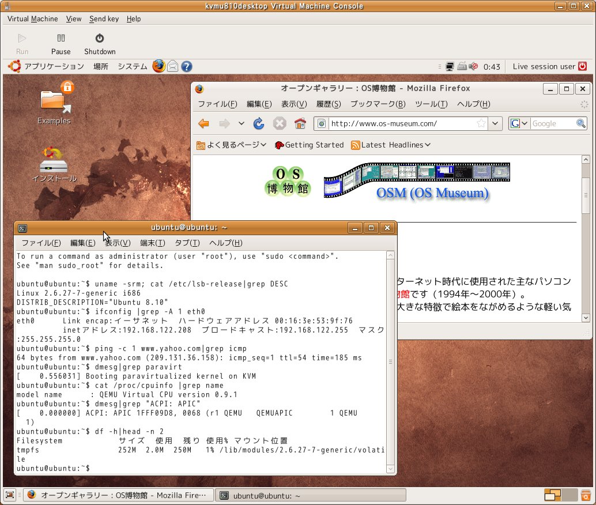Click the greyed Run play icon
The width and height of the screenshot is (596, 505).
(22, 38)
